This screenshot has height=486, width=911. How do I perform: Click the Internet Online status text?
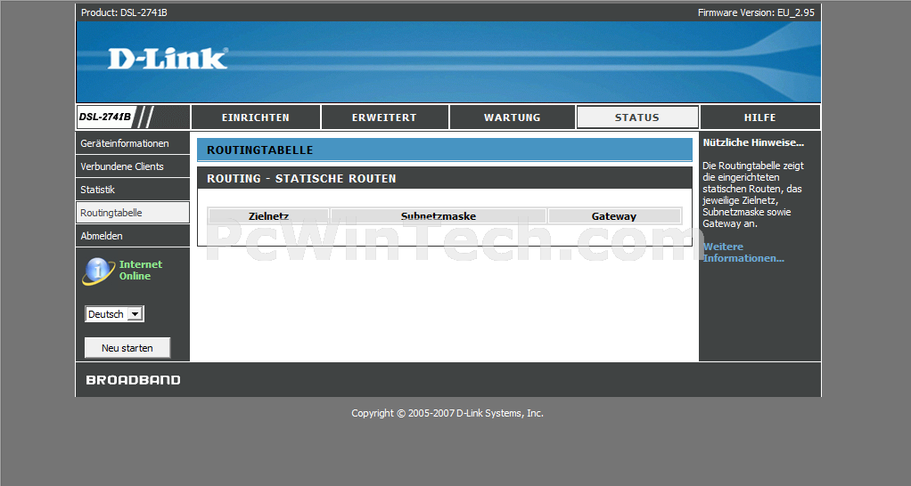(x=141, y=271)
